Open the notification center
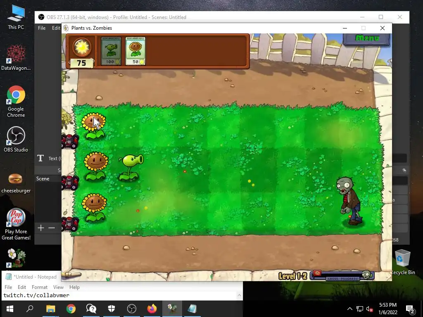This screenshot has height=317, width=423. tap(410, 309)
